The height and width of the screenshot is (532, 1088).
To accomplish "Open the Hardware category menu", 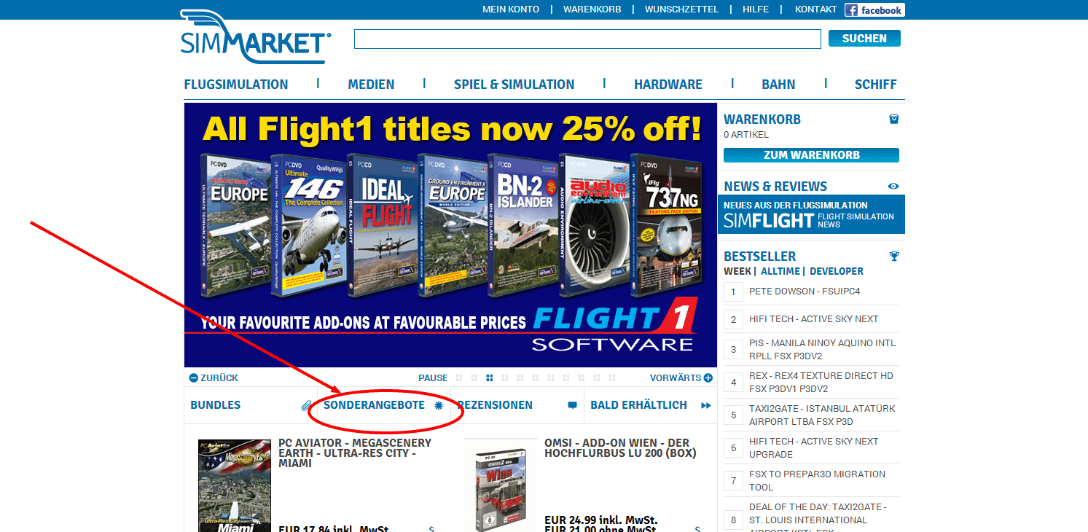I will click(x=668, y=85).
